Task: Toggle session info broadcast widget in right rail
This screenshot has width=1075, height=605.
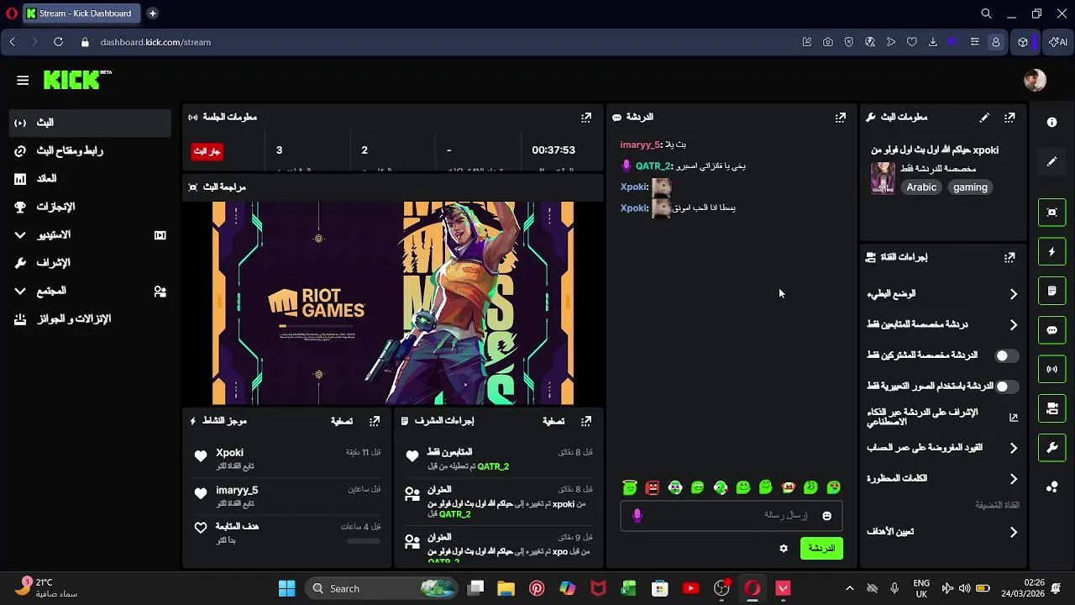Action: (x=1051, y=369)
